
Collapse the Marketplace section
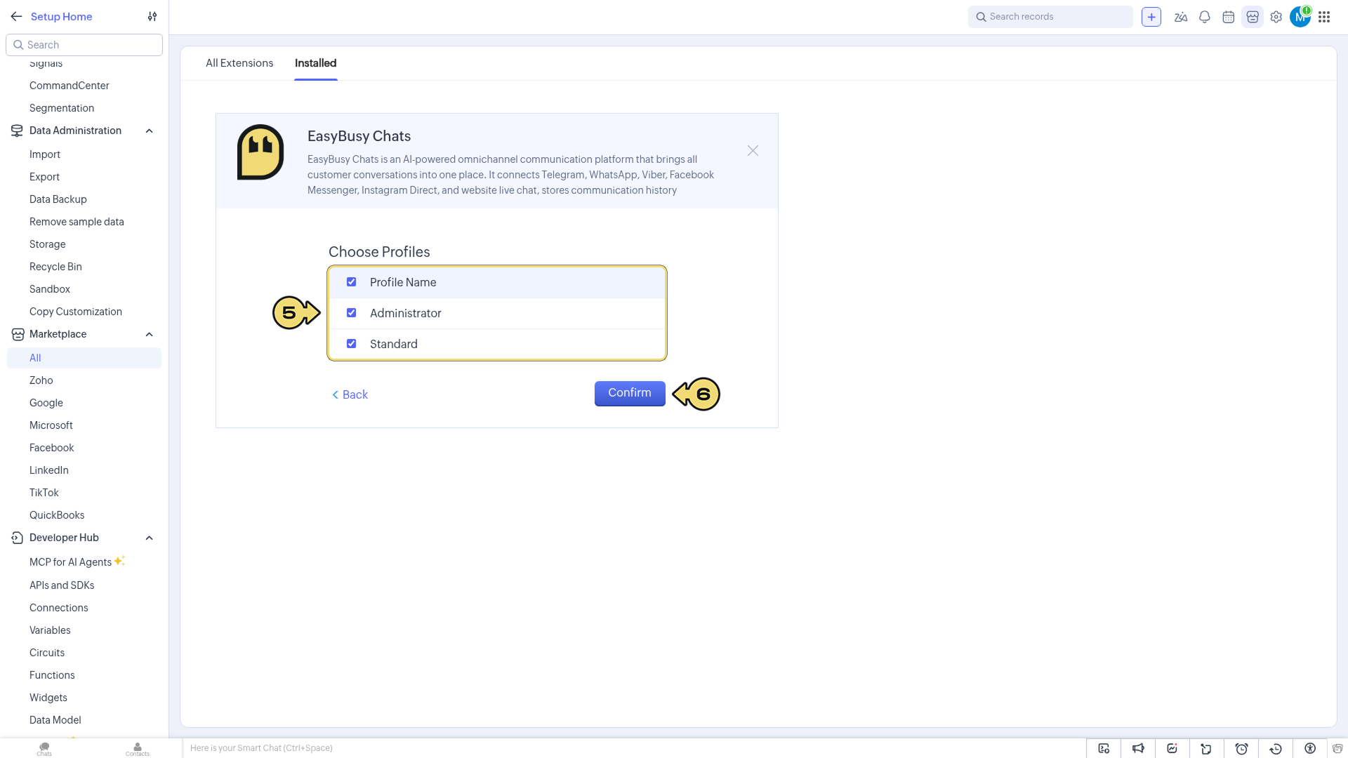click(150, 335)
